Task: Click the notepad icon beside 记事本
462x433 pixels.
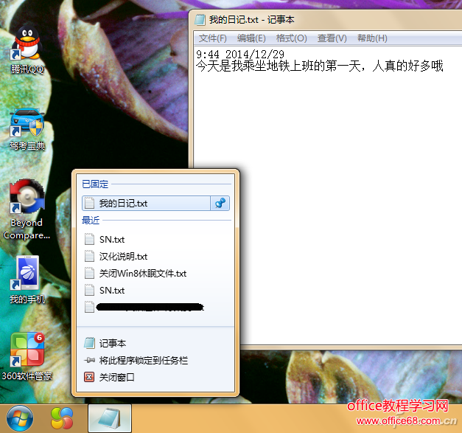Action: tap(89, 343)
